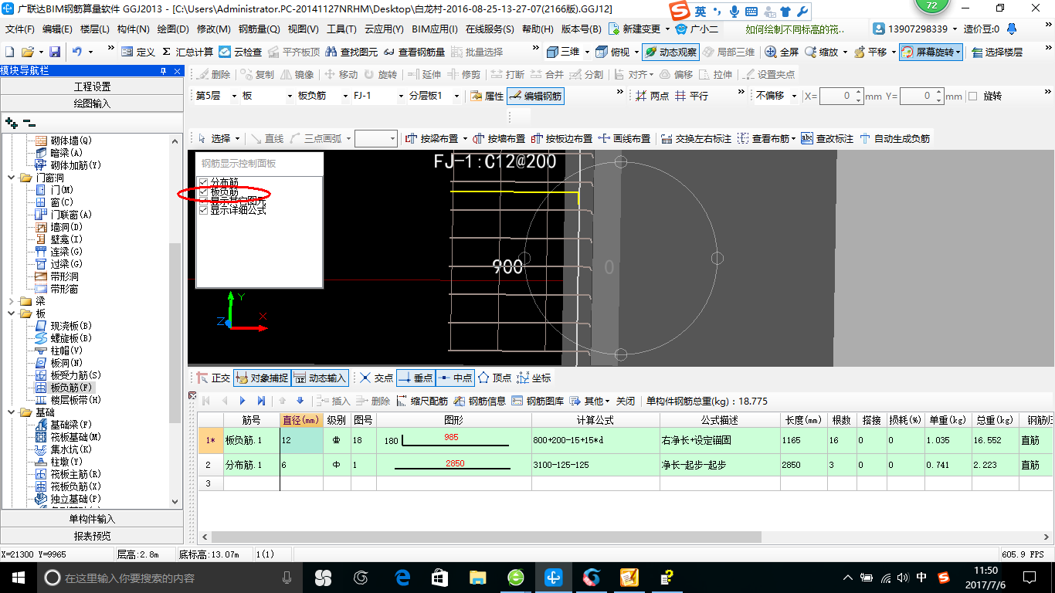Open 文件(F) menu
Screen dimensions: 1055x593
tap(19, 29)
